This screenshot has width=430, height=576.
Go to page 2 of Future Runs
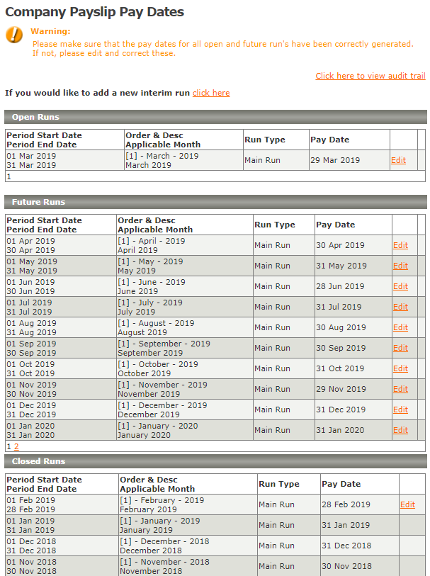click(16, 446)
